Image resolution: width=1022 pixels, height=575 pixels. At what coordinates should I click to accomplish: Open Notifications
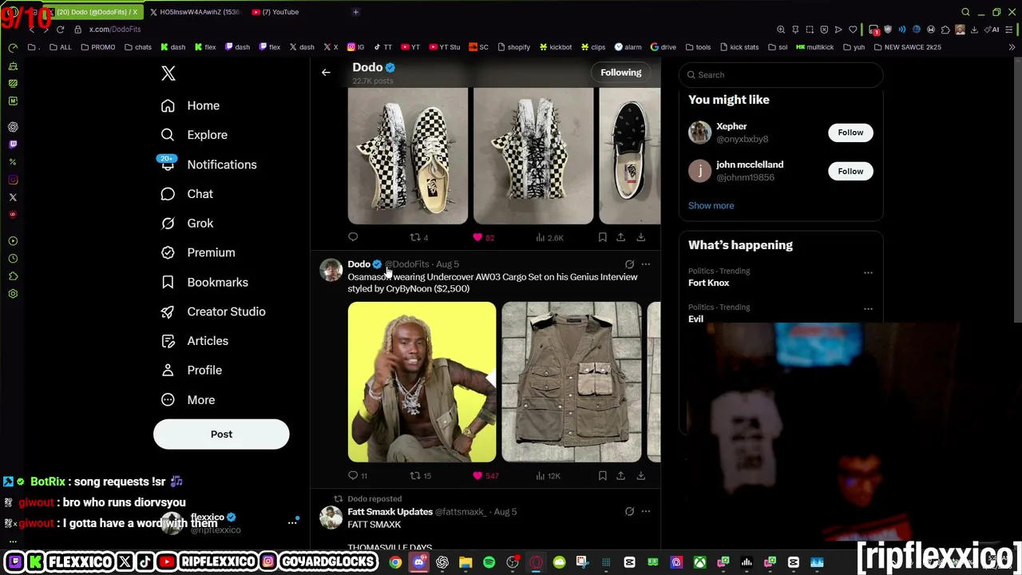(208, 165)
